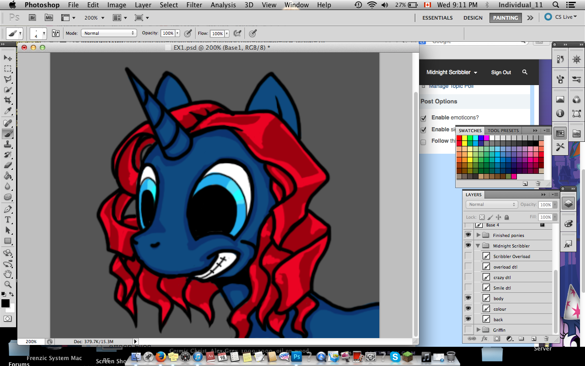
Task: Switch to the Painting workspace
Action: (x=505, y=18)
